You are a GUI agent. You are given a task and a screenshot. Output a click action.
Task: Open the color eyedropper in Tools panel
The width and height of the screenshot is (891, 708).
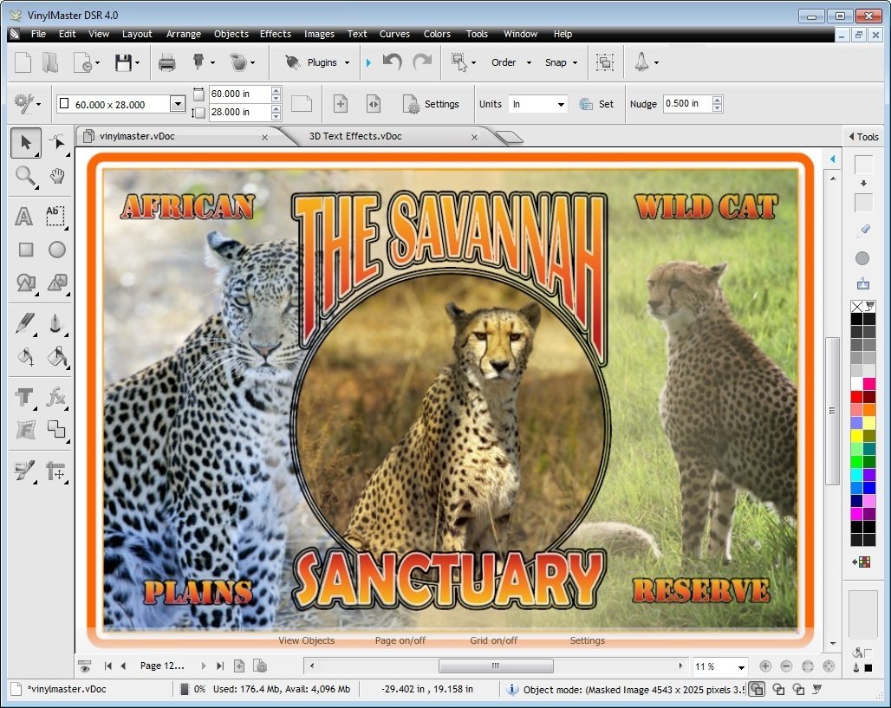862,231
